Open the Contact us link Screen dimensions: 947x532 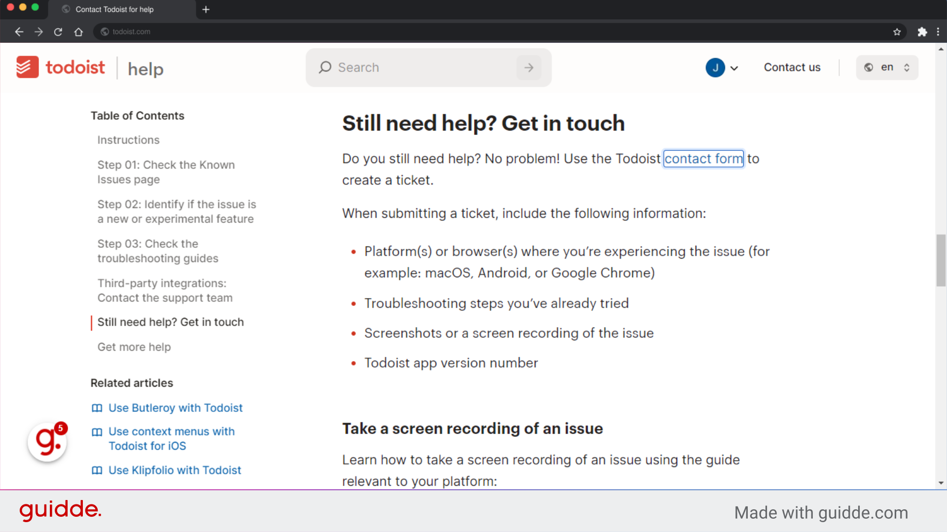click(792, 67)
